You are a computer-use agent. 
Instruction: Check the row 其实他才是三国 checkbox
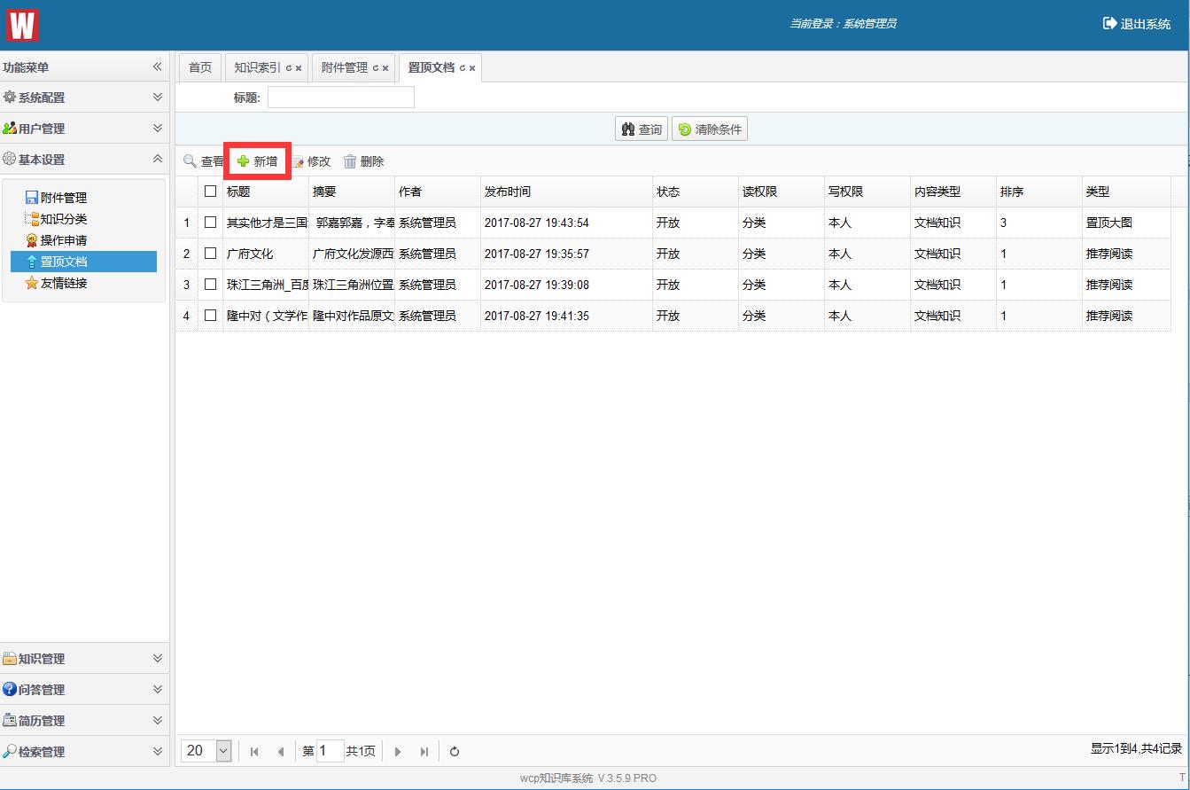(210, 222)
